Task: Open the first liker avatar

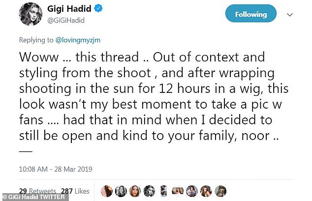Action: click(x=107, y=190)
